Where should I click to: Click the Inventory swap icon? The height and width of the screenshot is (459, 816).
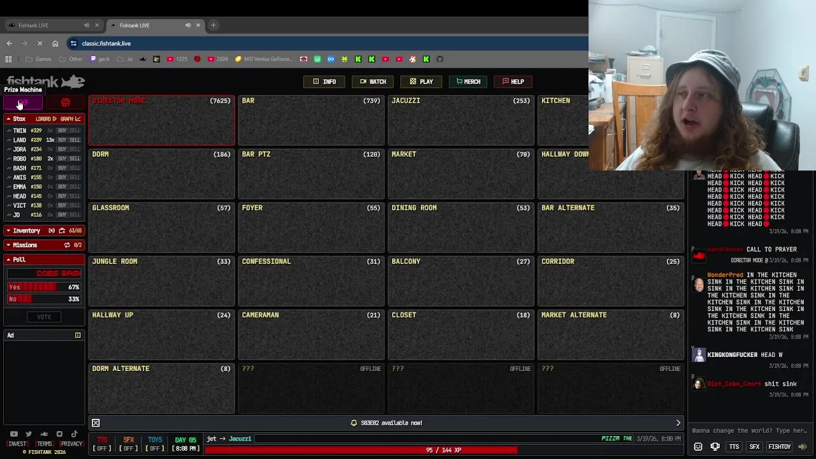coord(52,231)
